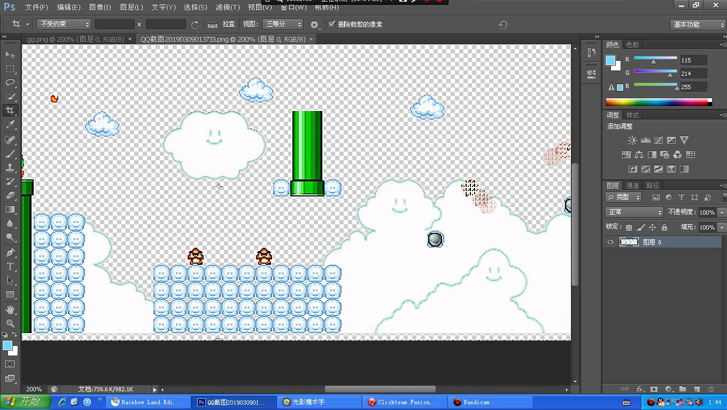Delete layer with trash icon
Viewport: 727px width, 410px height.
click(x=711, y=390)
